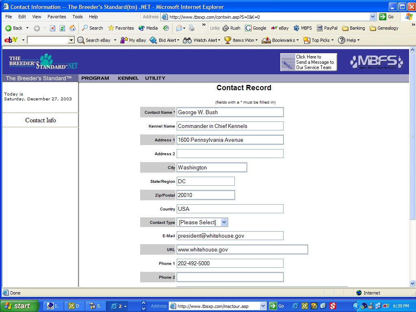416x312 pixels.
Task: Click the Refresh page icon
Action: coord(62,28)
